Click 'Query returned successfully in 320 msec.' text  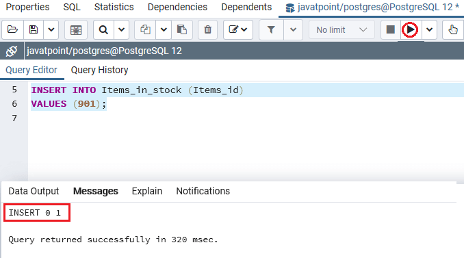pos(113,240)
